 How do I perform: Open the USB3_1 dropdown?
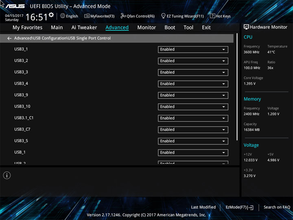pos(193,50)
